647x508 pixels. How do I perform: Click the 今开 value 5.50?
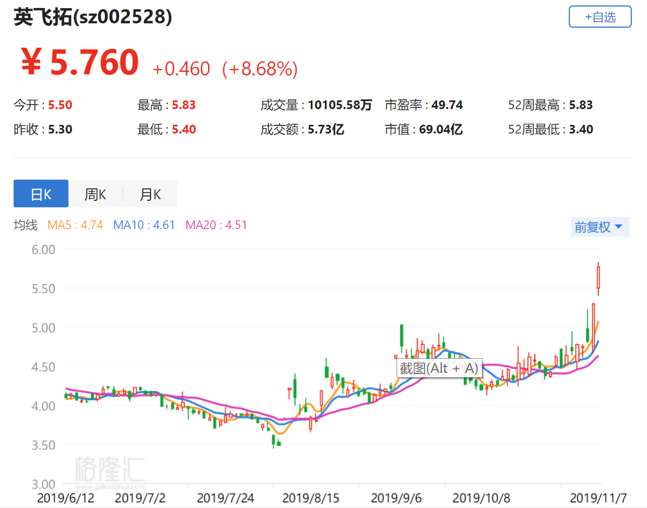(x=60, y=105)
